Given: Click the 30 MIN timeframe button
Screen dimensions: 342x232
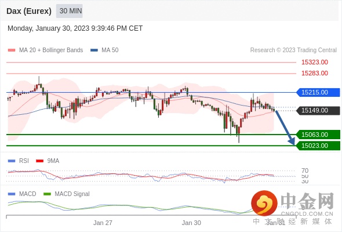Looking at the screenshot, I should click(x=70, y=11).
